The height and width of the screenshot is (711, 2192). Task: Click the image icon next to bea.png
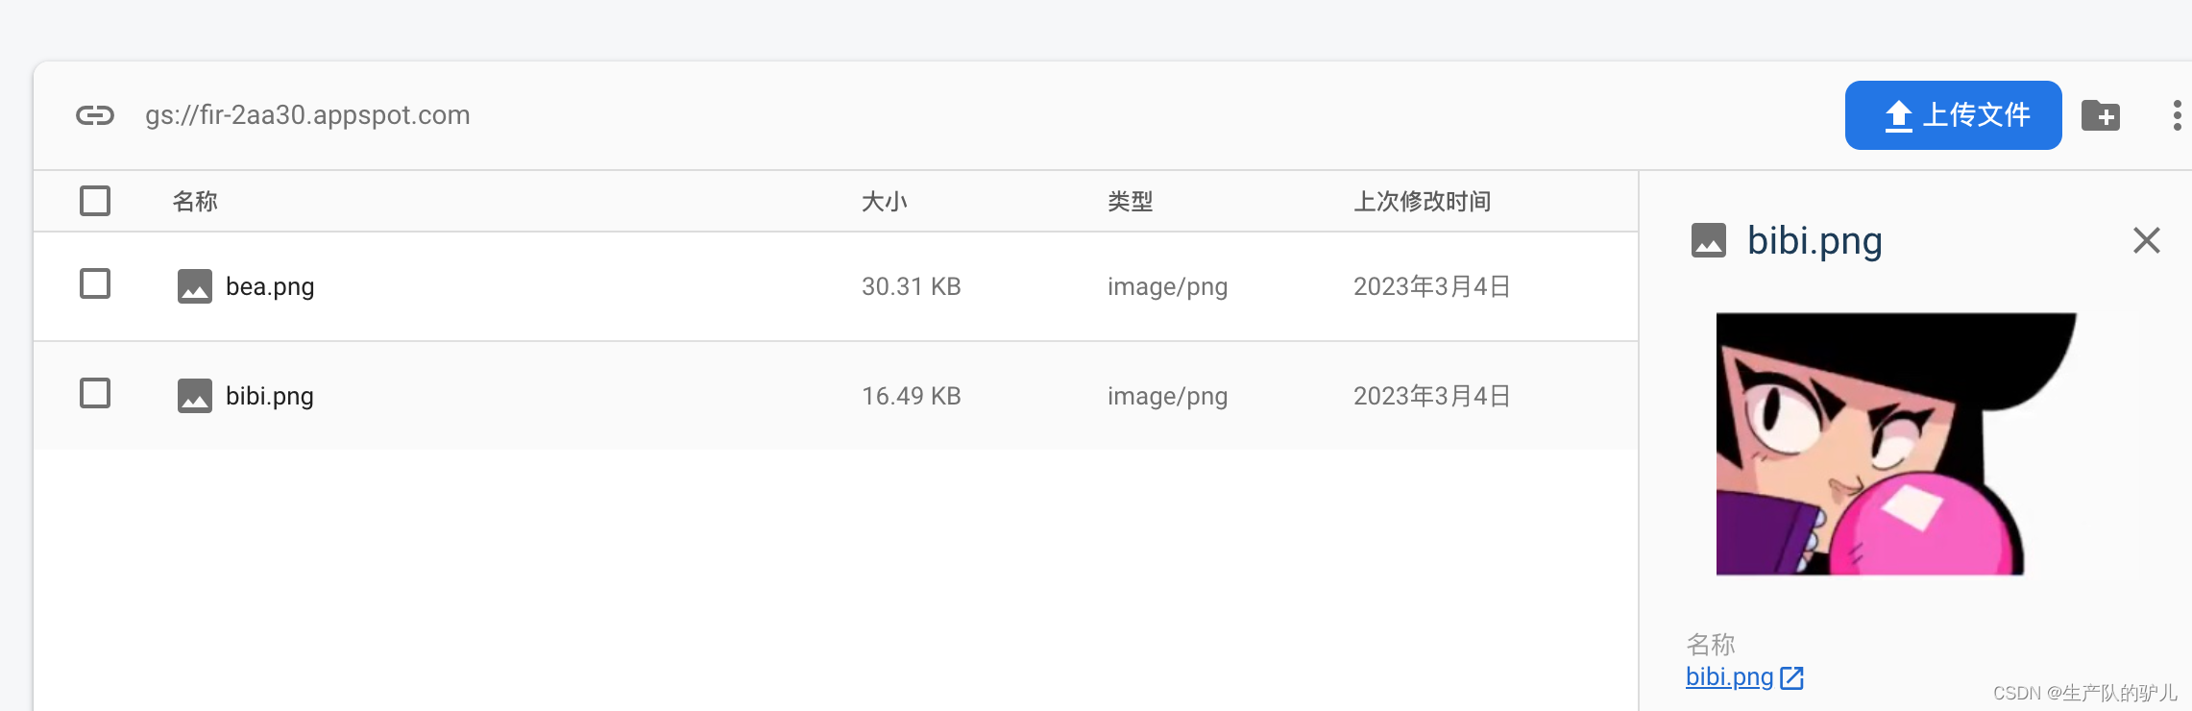[194, 285]
